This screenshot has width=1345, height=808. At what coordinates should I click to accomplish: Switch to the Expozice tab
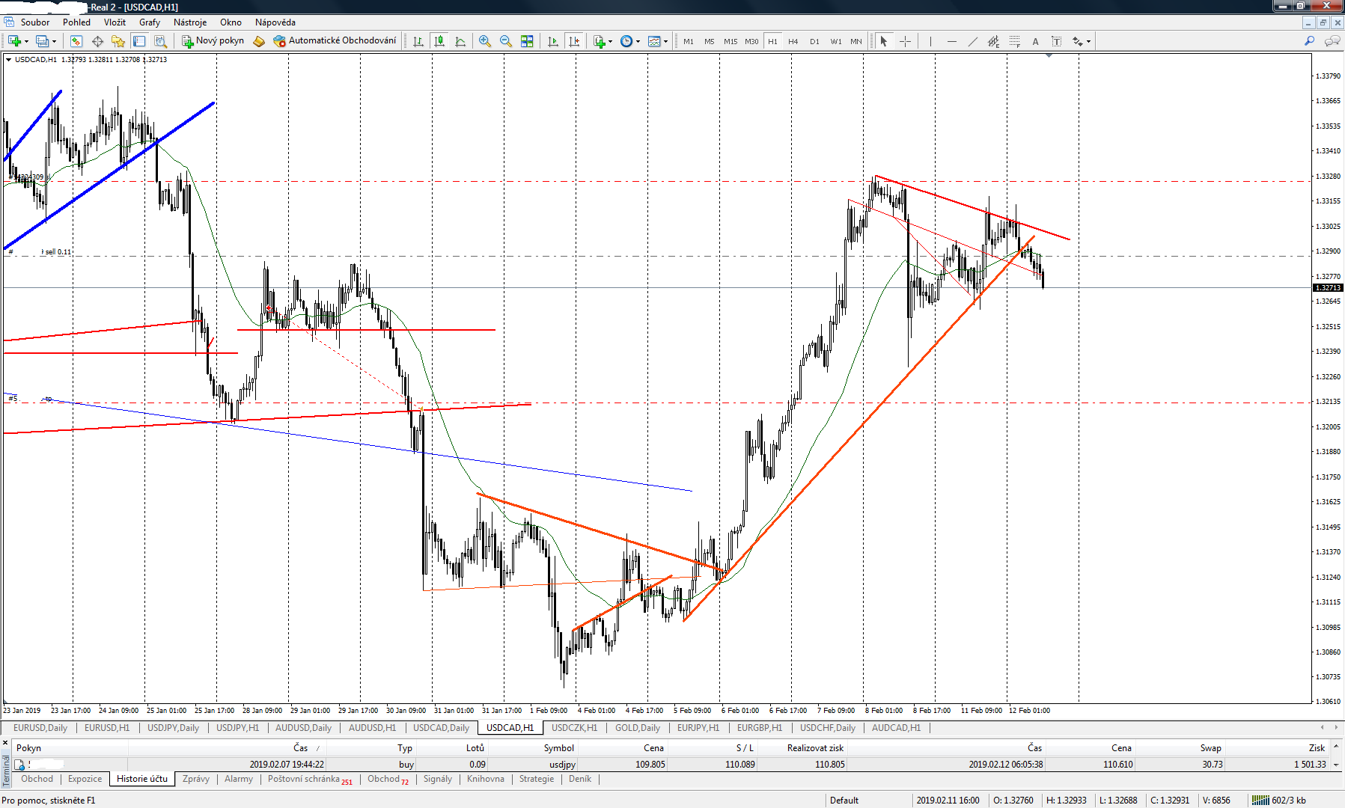(x=85, y=780)
